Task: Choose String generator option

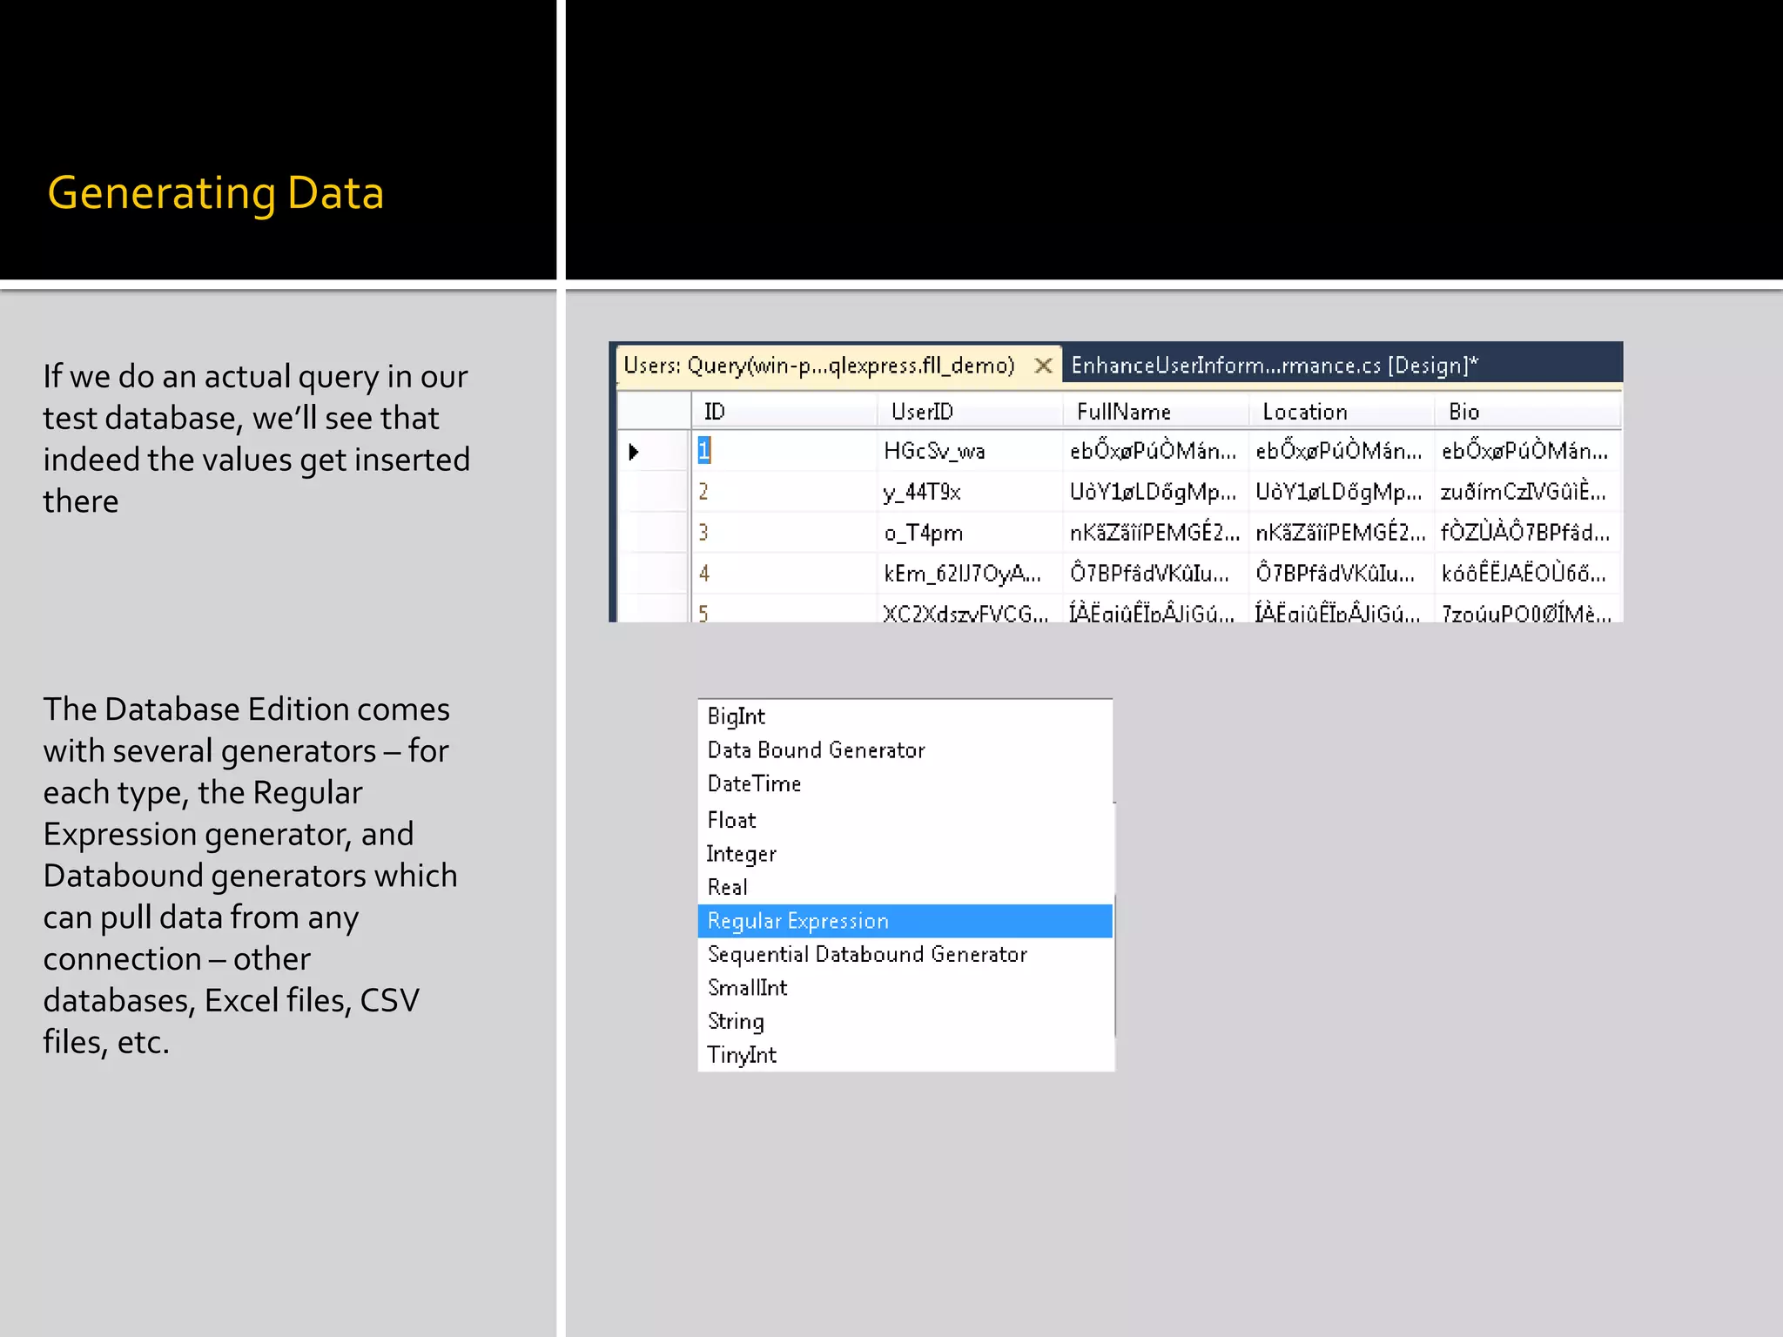Action: click(905, 1022)
